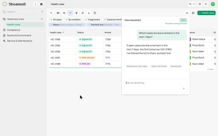Open case HC-0187
The height and width of the screenshot is (136, 218).
click(x=55, y=58)
